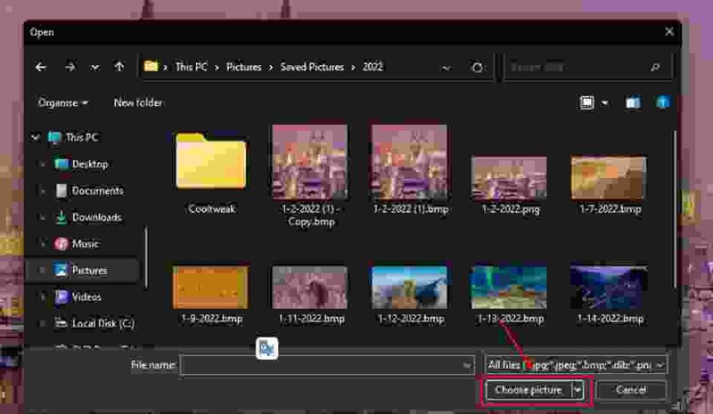Click the search magnifier icon

[655, 68]
